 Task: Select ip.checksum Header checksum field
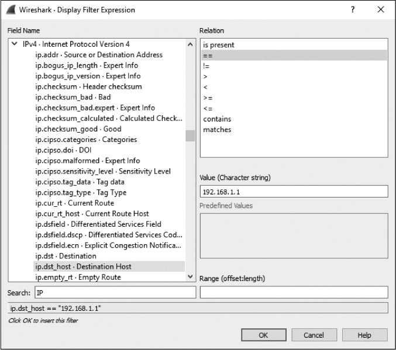pyautogui.click(x=88, y=86)
